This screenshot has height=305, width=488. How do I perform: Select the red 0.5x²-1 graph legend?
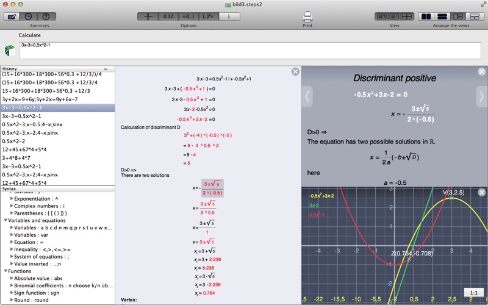click(317, 215)
